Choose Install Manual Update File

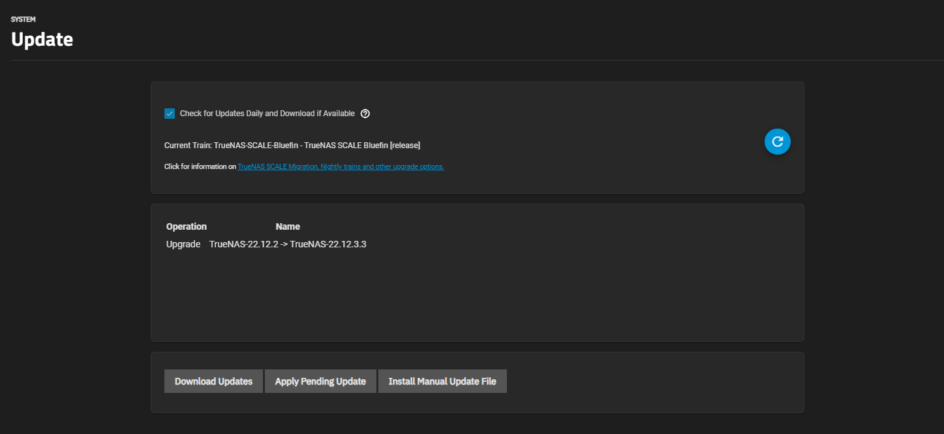click(442, 381)
